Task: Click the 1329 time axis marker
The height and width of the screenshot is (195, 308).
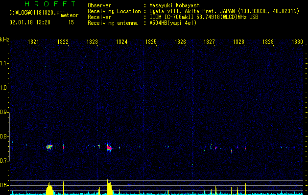Action: pos(268,41)
